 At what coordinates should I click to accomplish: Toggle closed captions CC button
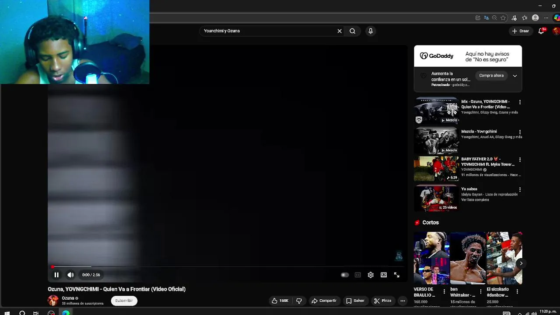358,275
